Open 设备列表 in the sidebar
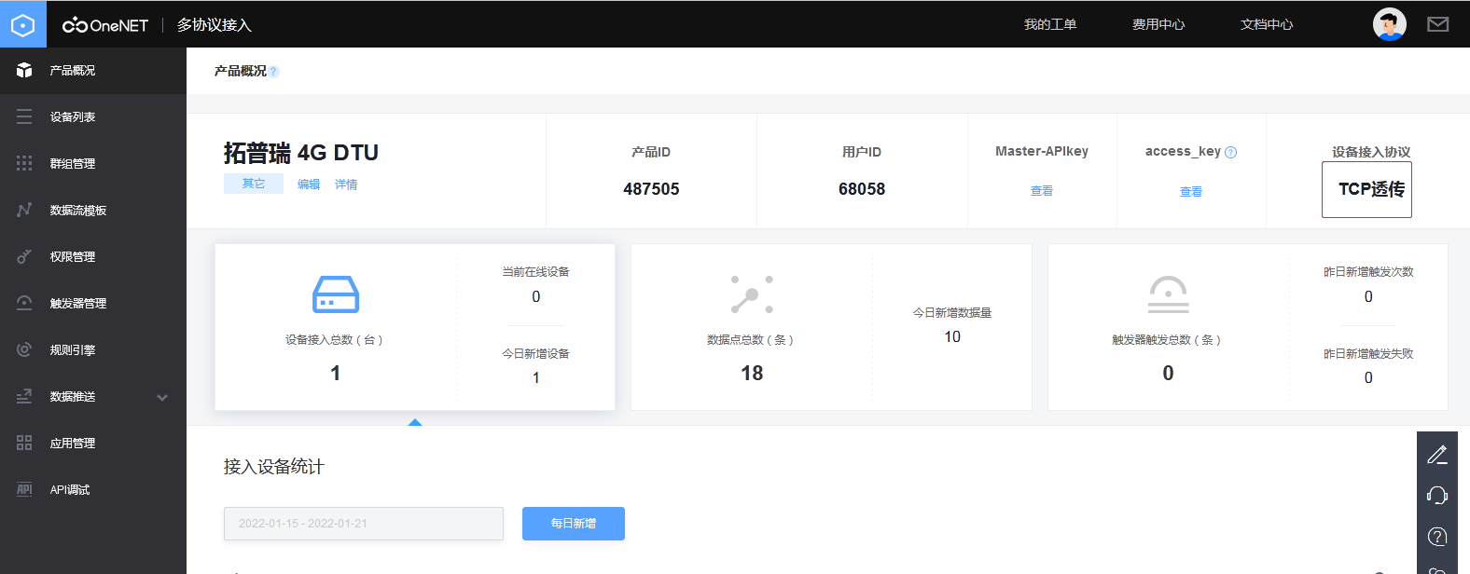Screen dimensions: 1470x574 73,117
